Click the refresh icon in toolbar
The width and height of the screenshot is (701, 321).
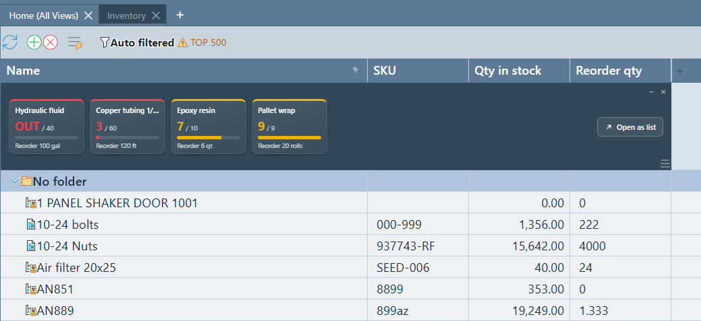(10, 42)
